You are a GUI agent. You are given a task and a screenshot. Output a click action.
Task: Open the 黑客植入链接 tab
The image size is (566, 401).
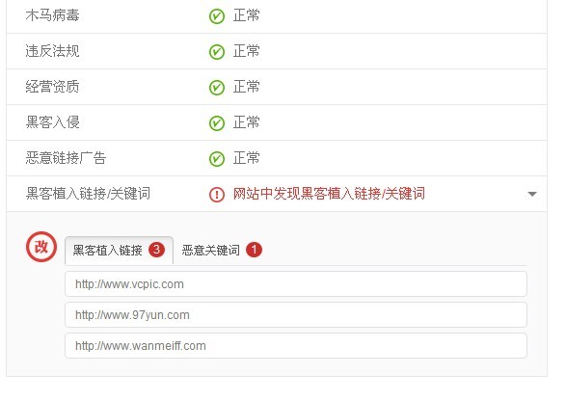(x=119, y=251)
